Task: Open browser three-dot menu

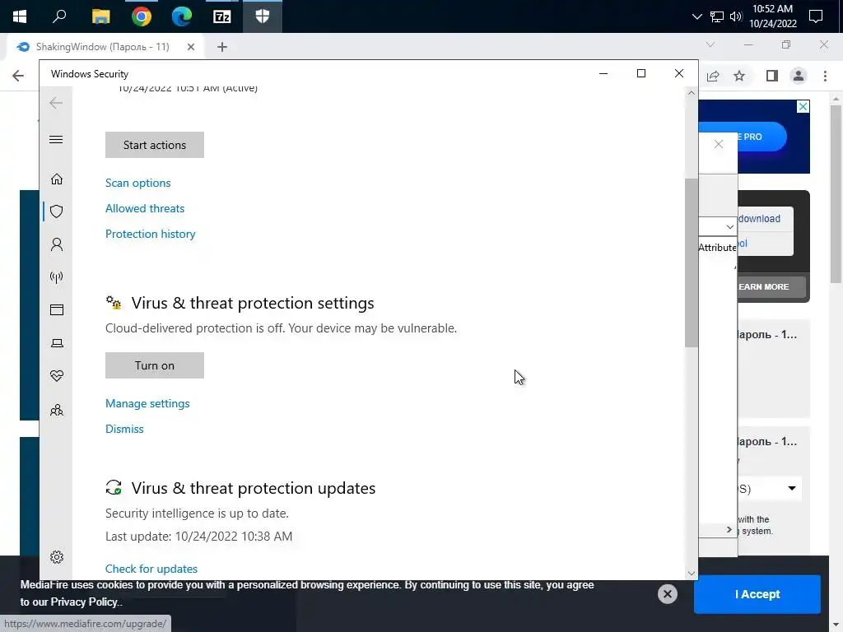Action: (x=825, y=76)
